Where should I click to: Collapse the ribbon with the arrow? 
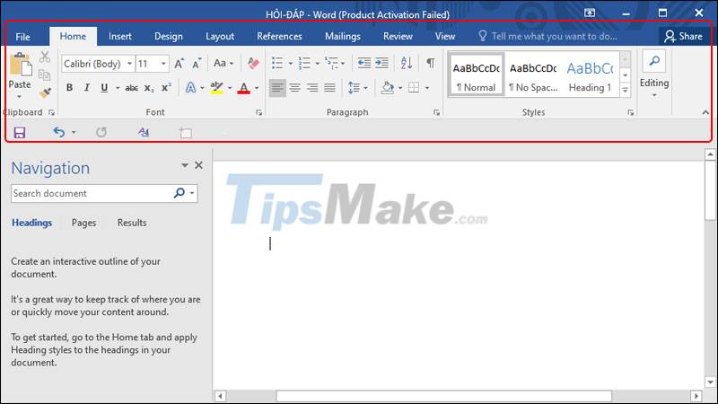[705, 112]
